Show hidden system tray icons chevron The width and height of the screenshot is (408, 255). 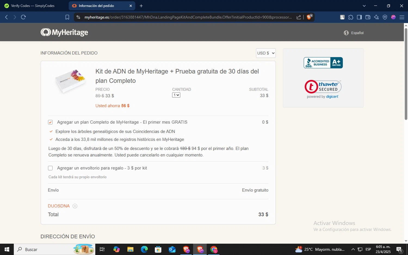pyautogui.click(x=353, y=249)
